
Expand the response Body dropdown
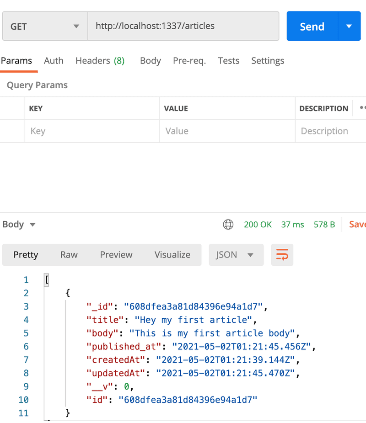(19, 225)
